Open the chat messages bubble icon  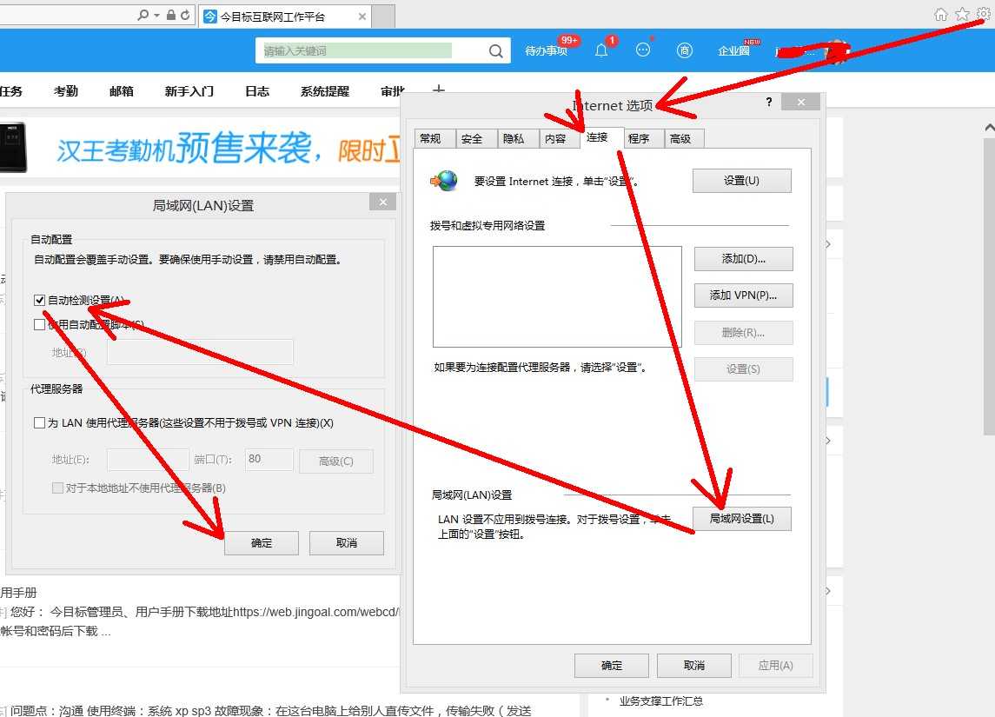pos(643,50)
